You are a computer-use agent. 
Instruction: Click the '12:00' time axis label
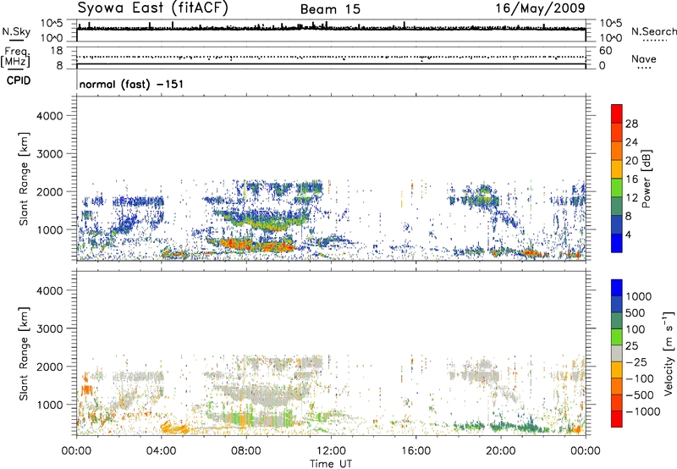pyautogui.click(x=331, y=451)
